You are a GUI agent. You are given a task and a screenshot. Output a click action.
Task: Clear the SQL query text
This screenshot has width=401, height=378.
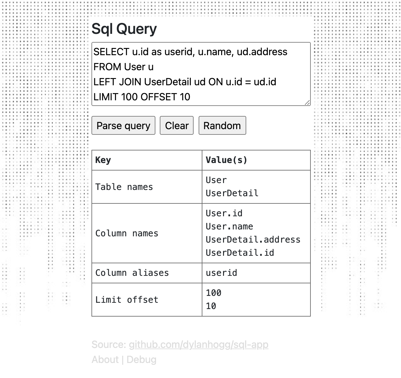(x=177, y=125)
